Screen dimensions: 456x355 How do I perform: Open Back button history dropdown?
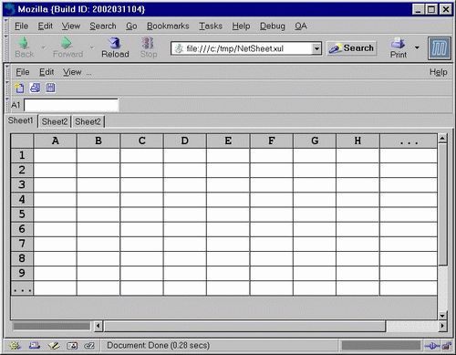click(43, 47)
